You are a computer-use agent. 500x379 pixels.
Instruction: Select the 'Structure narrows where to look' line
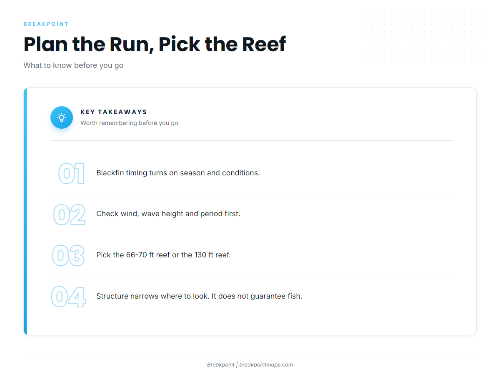199,296
